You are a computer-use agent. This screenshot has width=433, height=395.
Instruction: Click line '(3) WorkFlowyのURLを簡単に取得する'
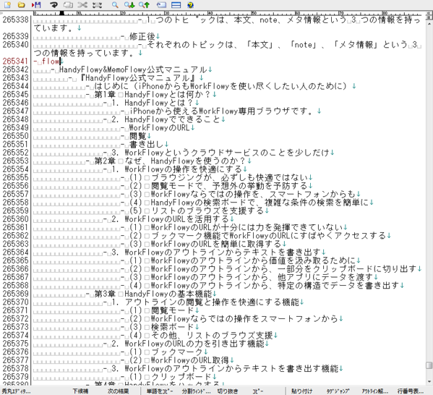pos(205,244)
